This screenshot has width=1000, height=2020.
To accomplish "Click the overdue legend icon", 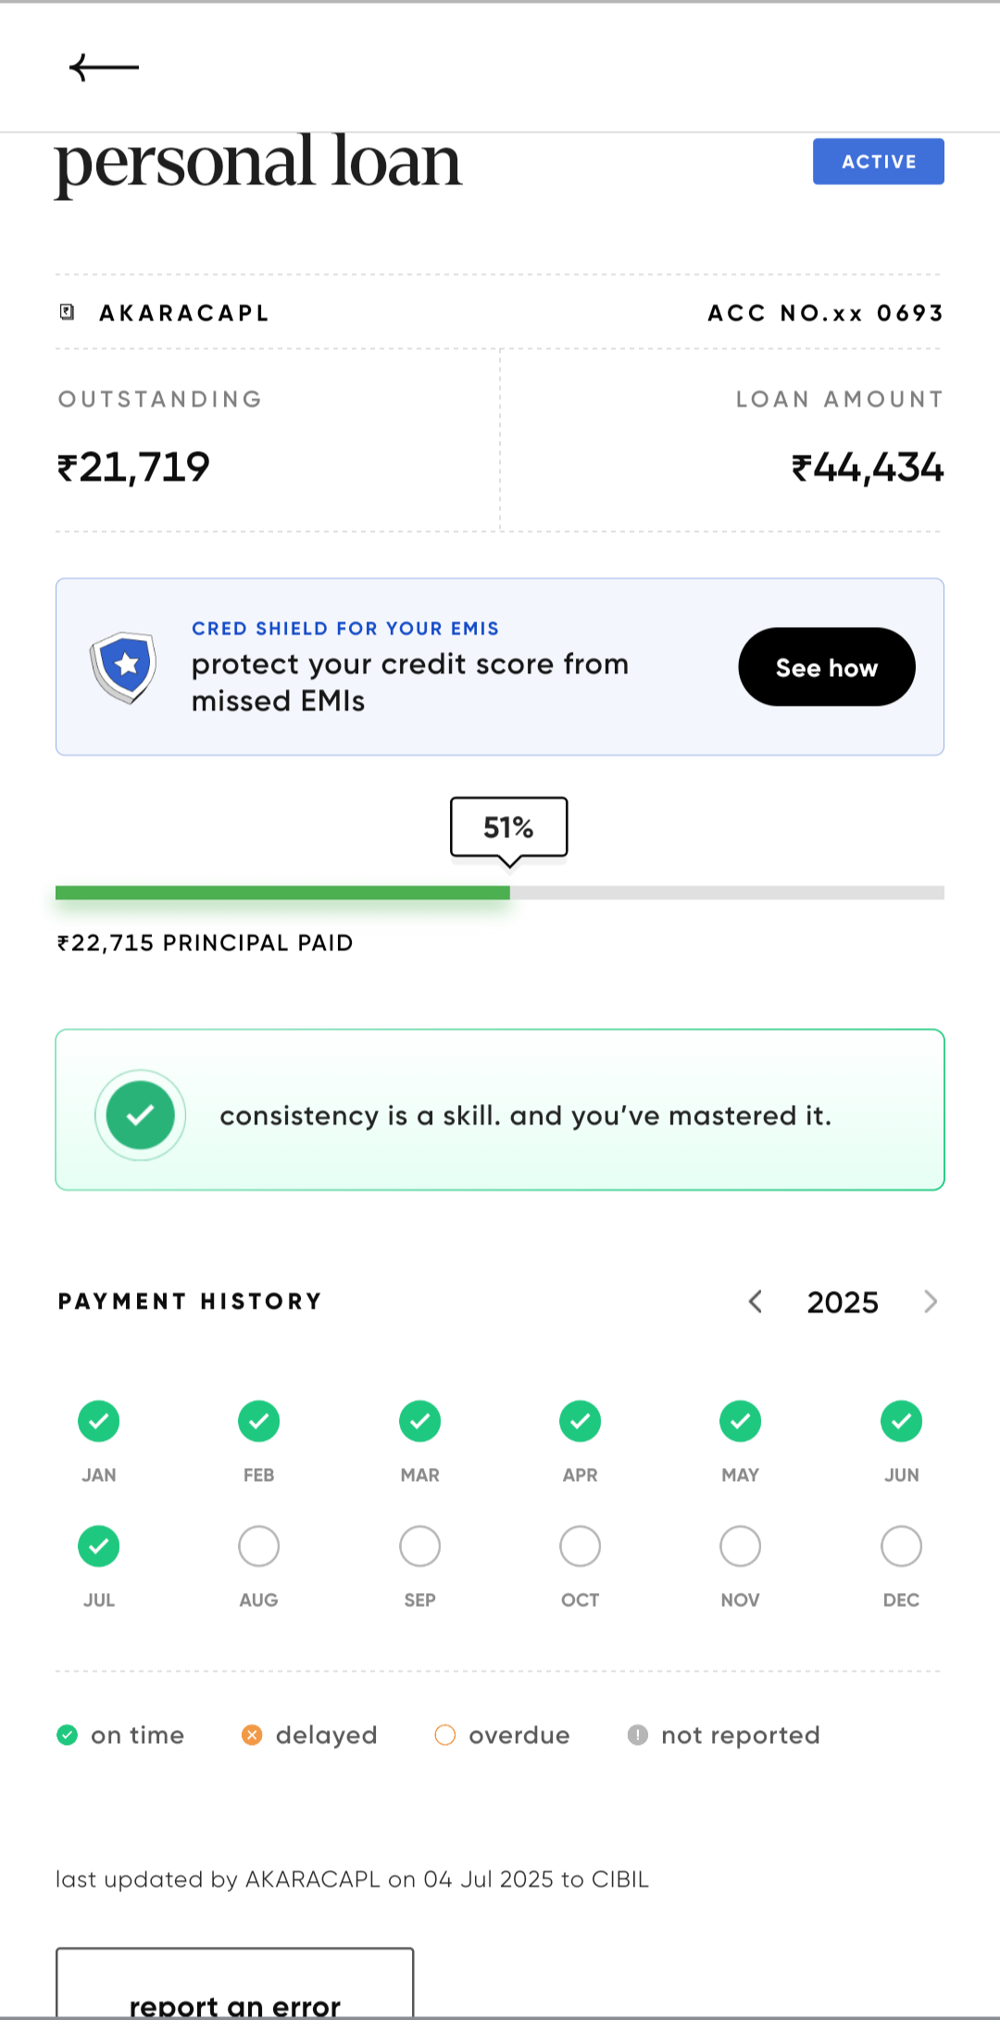I will click(x=445, y=1735).
